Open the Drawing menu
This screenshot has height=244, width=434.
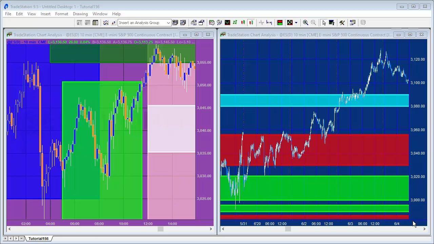tap(80, 14)
